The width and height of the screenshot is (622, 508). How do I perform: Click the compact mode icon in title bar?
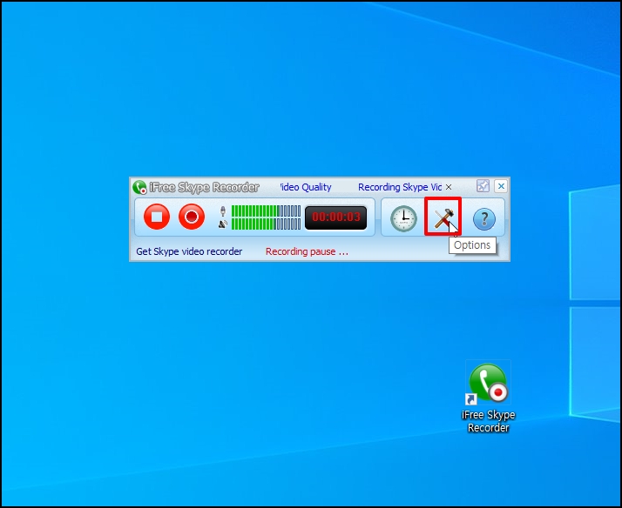483,185
